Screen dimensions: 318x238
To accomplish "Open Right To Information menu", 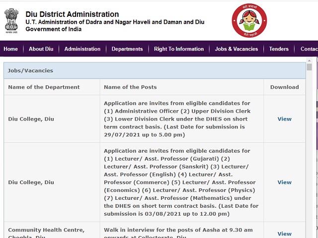I will pyautogui.click(x=179, y=49).
